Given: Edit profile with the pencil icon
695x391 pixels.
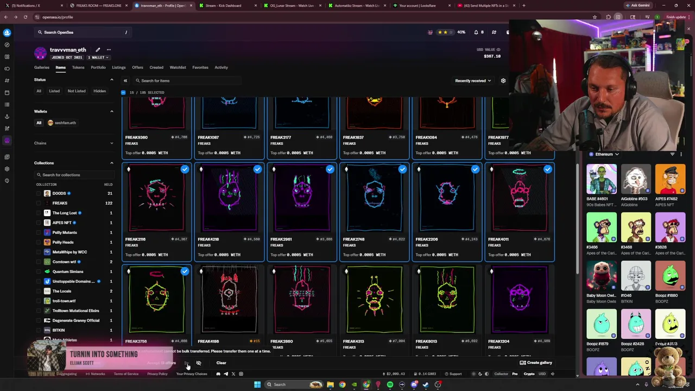Looking at the screenshot, I should tap(98, 50).
